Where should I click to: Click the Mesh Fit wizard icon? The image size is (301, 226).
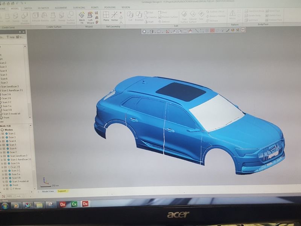coord(82,16)
